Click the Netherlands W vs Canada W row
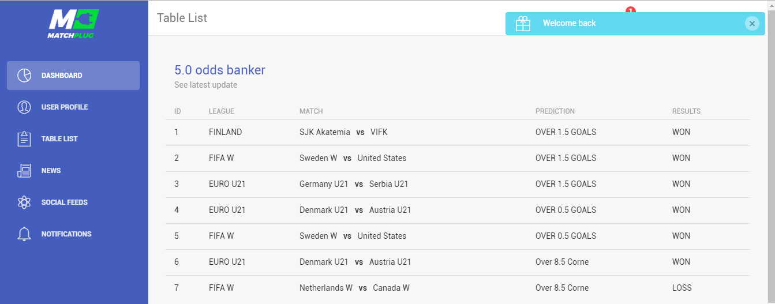775x304 pixels. coord(354,288)
